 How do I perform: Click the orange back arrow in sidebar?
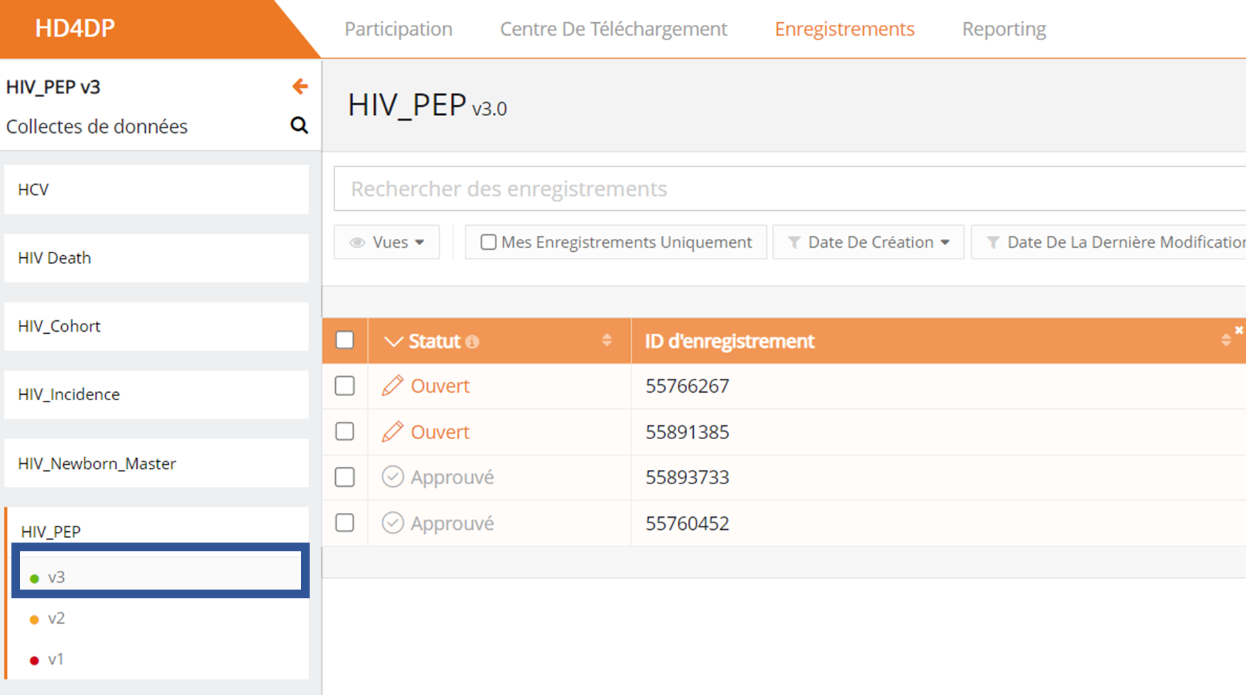pos(300,87)
